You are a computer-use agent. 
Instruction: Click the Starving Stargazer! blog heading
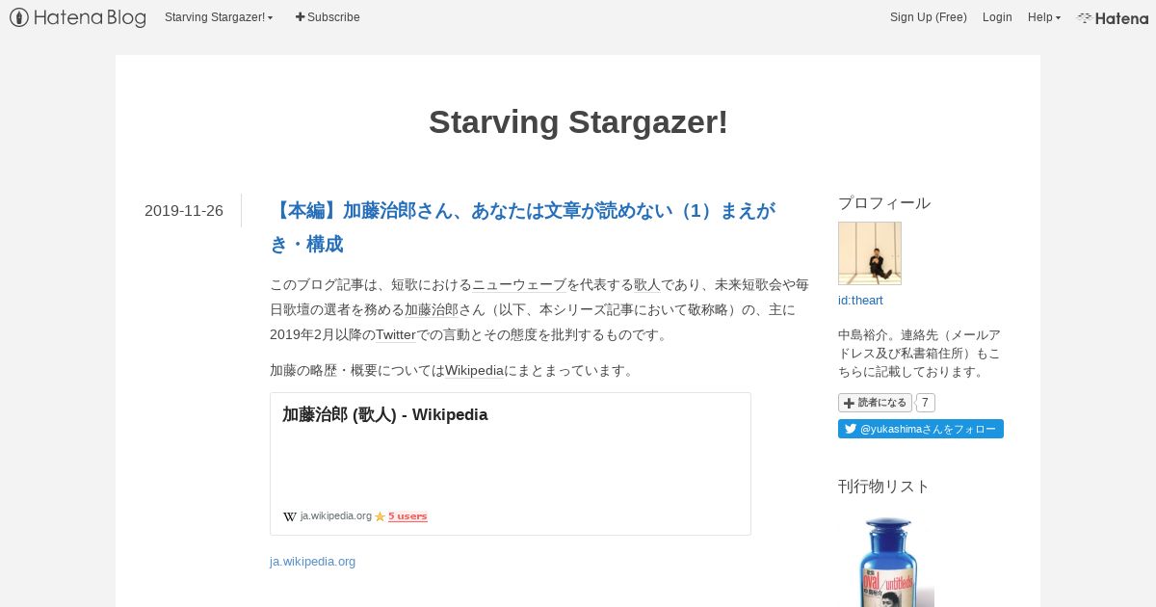[x=578, y=122]
